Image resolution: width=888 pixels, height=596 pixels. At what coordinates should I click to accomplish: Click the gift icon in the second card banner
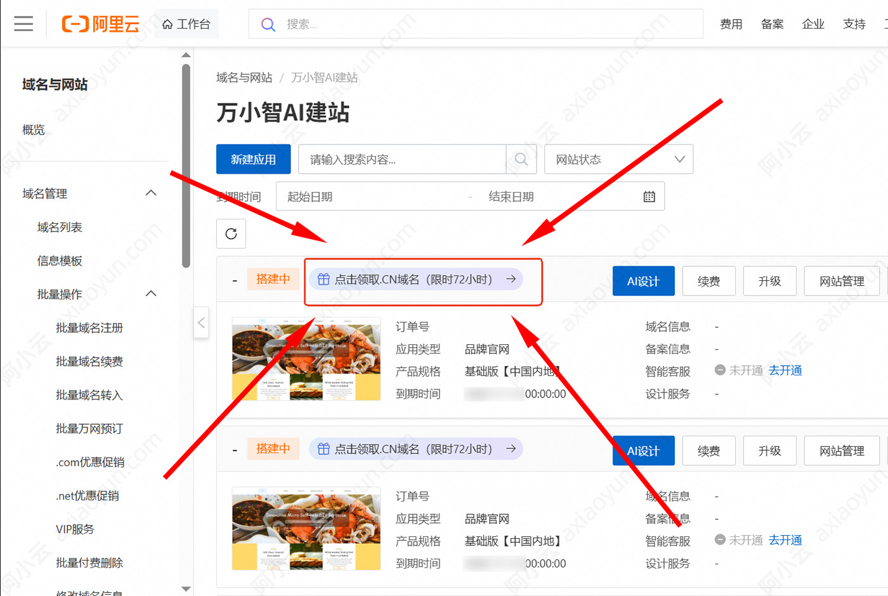coord(323,449)
